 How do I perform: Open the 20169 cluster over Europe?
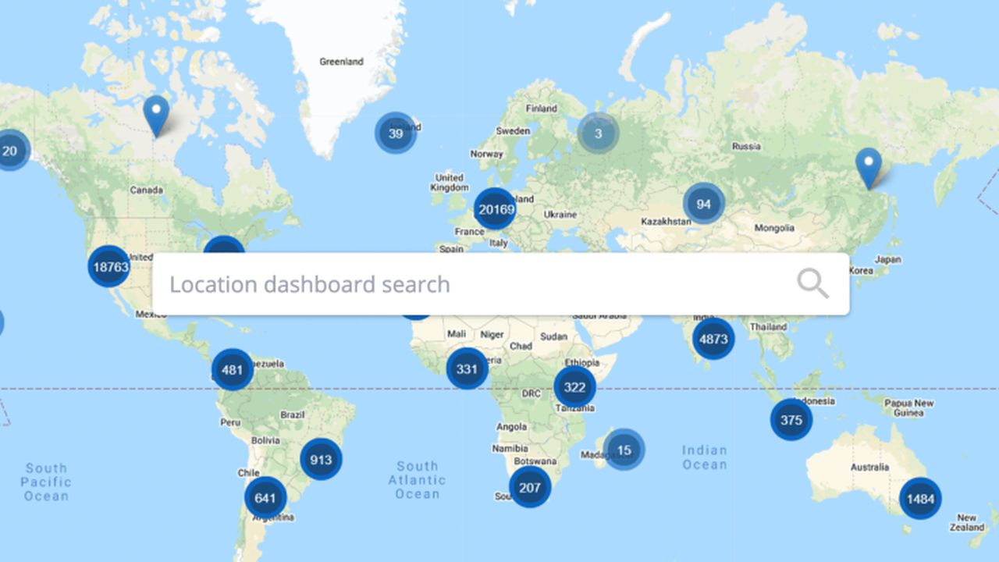(x=496, y=209)
